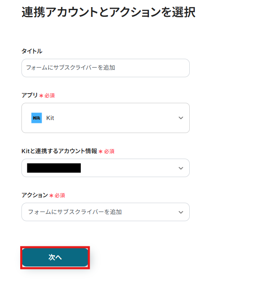The image size is (260, 282).
Task: Click the アプリ field label
Action: pyautogui.click(x=29, y=95)
